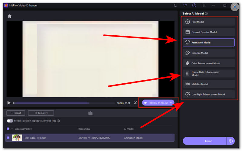Select the Colorize Model
This screenshot has height=151, width=242.
click(209, 53)
